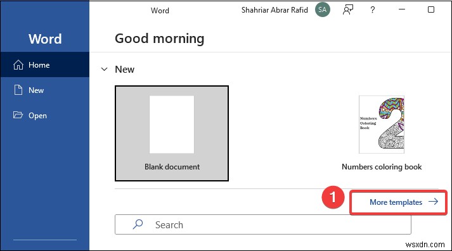Open the Numbers coloring book template
This screenshot has width=452, height=251.
coord(382,133)
